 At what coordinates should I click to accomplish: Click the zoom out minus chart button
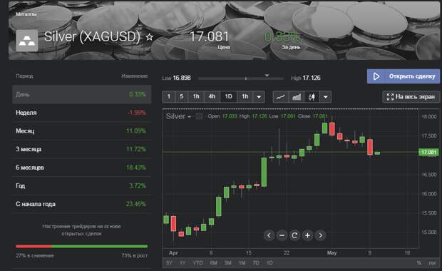pyautogui.click(x=282, y=235)
